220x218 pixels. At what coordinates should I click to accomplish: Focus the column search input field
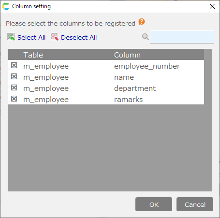coord(182,37)
